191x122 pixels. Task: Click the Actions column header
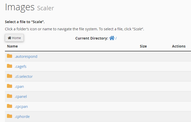[179, 46]
